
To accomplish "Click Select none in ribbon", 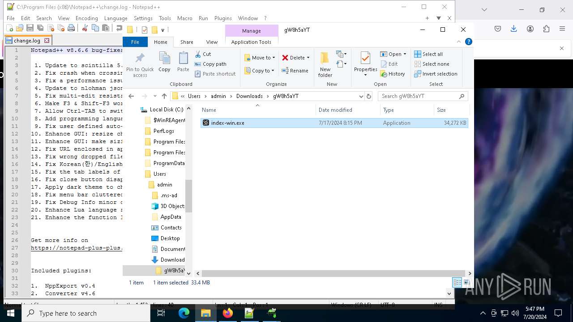I will point(432,64).
